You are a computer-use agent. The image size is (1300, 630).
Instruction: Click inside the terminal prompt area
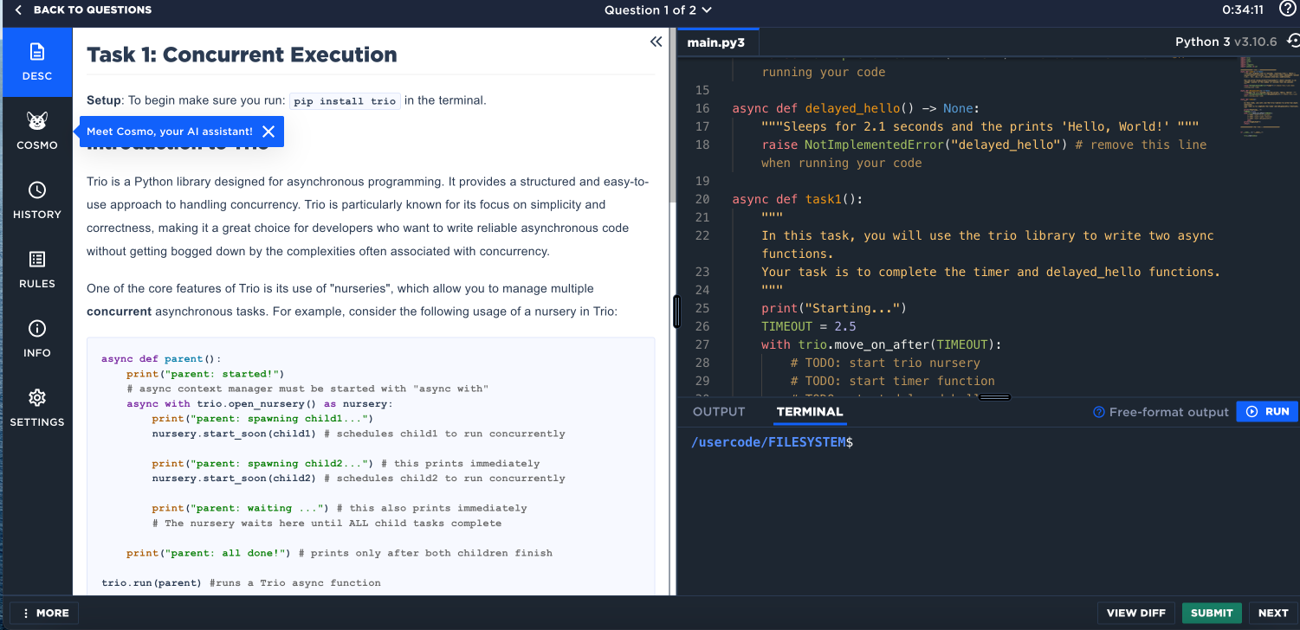point(953,502)
